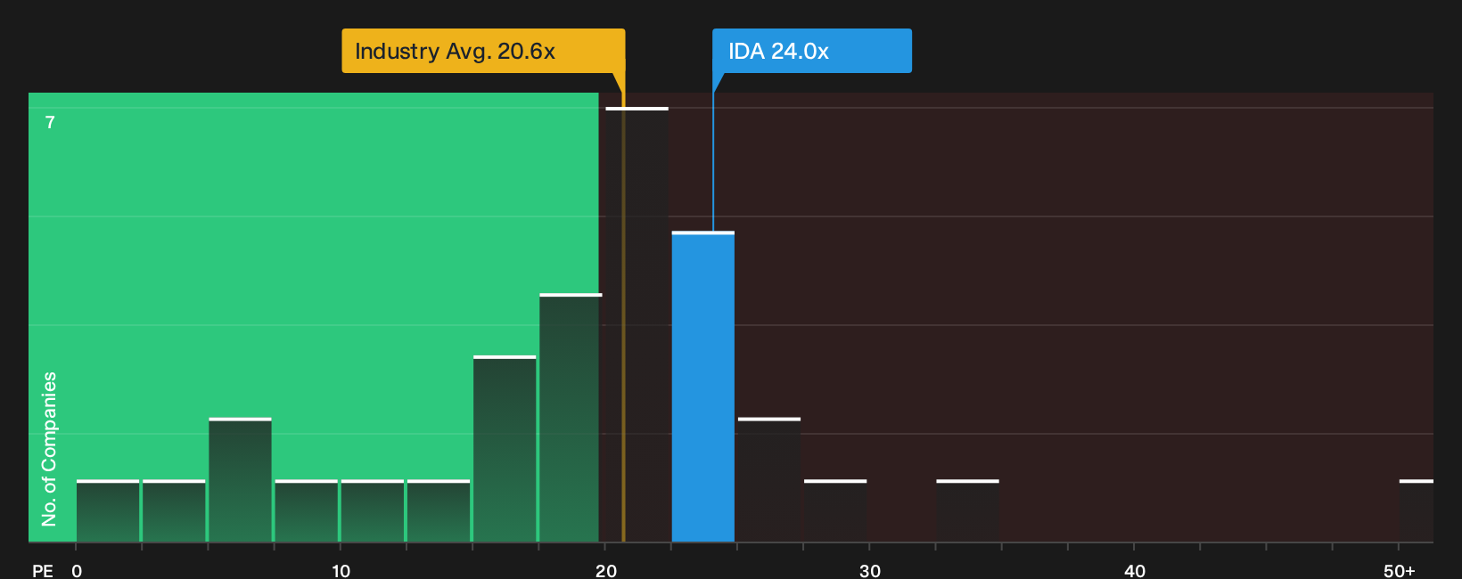This screenshot has width=1462, height=579.
Task: Select the first bar at PE 0 to 2.5
Action: coord(108,511)
